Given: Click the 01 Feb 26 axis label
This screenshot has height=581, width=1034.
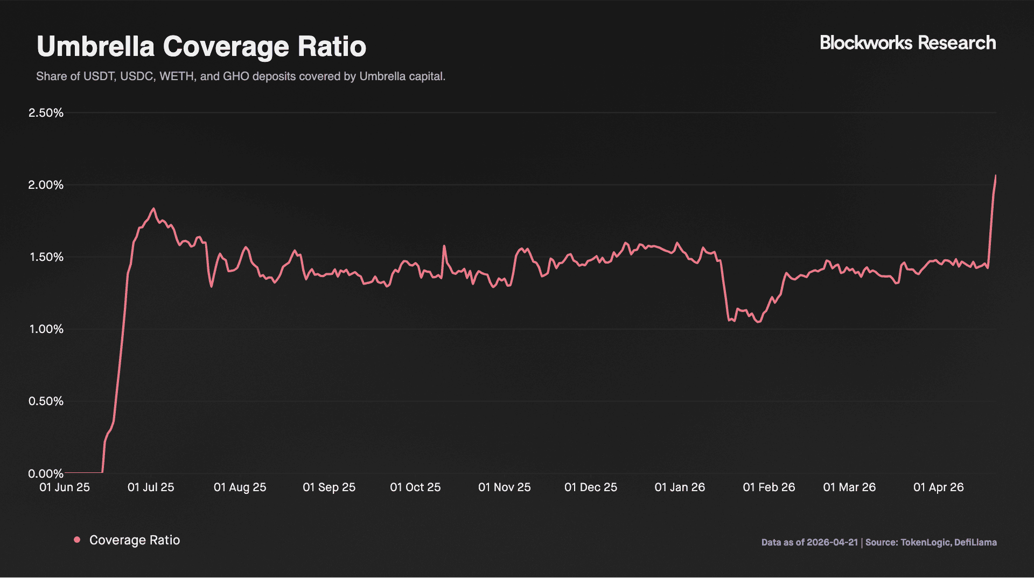Looking at the screenshot, I should (768, 487).
